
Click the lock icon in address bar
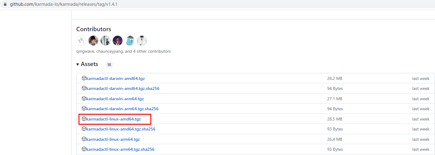coord(5,5)
